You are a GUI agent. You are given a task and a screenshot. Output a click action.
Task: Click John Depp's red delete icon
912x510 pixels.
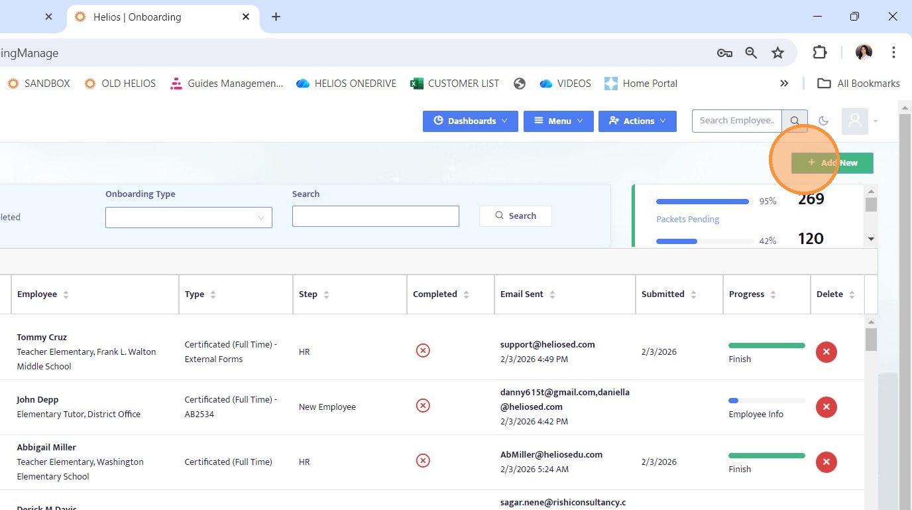coord(826,407)
